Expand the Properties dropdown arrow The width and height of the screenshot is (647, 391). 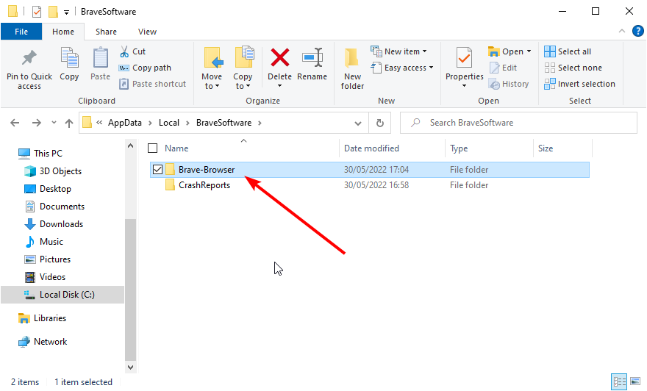[464, 86]
